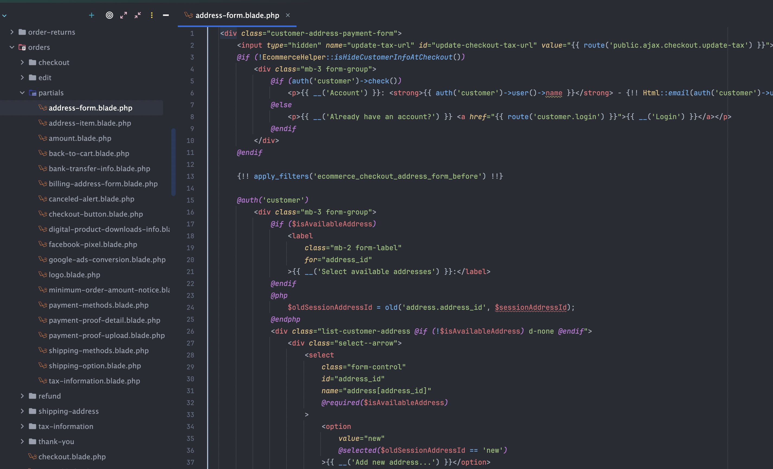Open the project view dropdown chevron
Screen dimensions: 773x469
click(4, 15)
